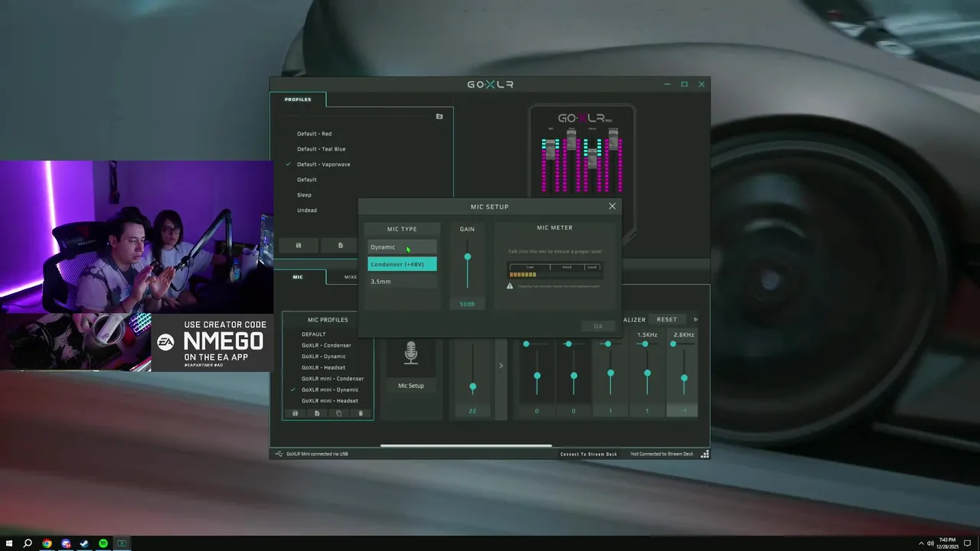This screenshot has width=980, height=551.
Task: Click the save icon under Mic Profiles
Action: point(296,413)
